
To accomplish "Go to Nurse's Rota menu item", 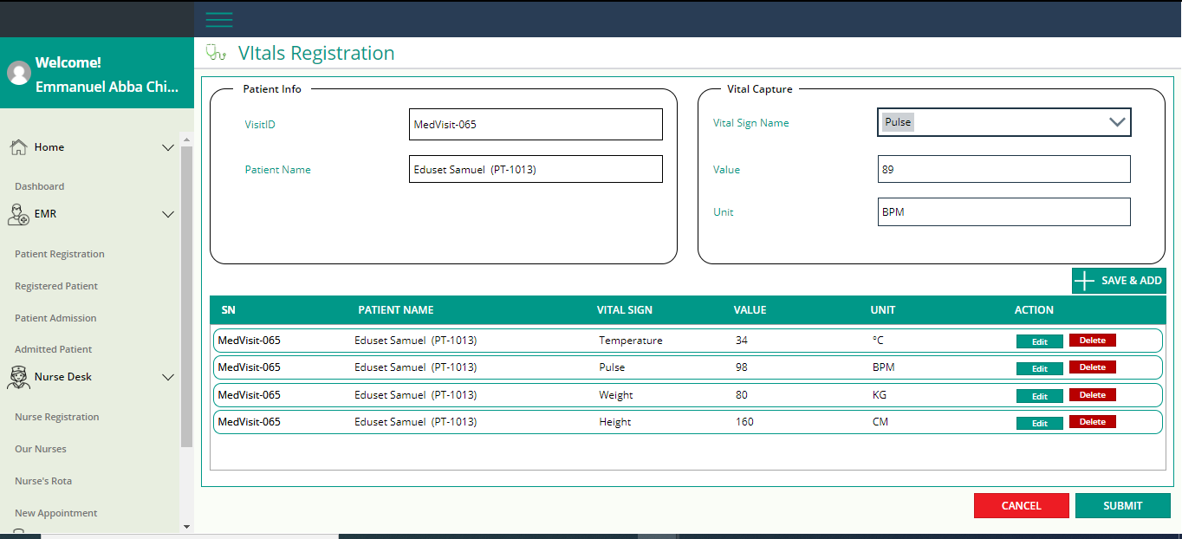I will (x=43, y=481).
